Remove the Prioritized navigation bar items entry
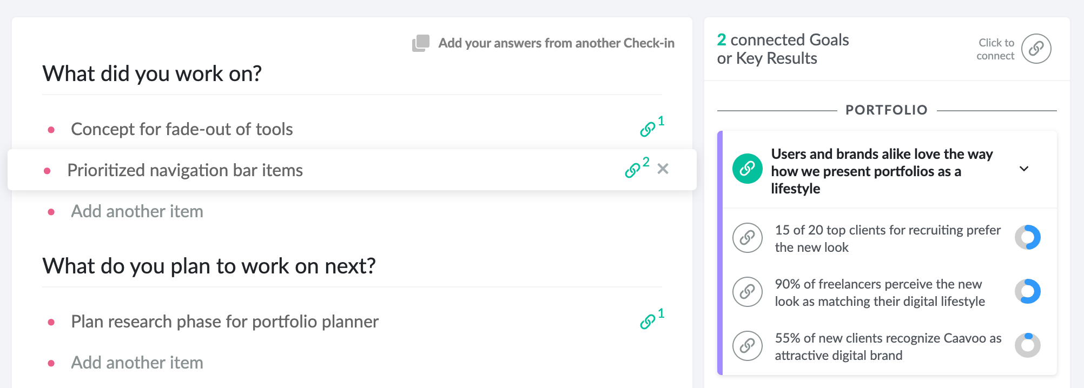This screenshot has height=388, width=1084. (663, 169)
